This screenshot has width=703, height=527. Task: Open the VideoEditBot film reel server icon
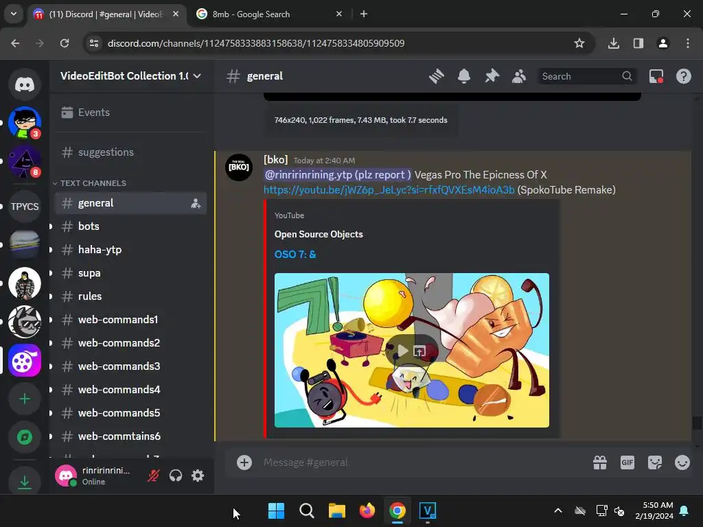[25, 361]
